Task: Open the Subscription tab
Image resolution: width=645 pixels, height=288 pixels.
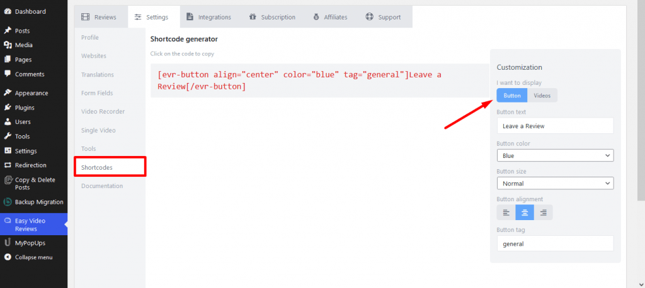Action: point(272,17)
